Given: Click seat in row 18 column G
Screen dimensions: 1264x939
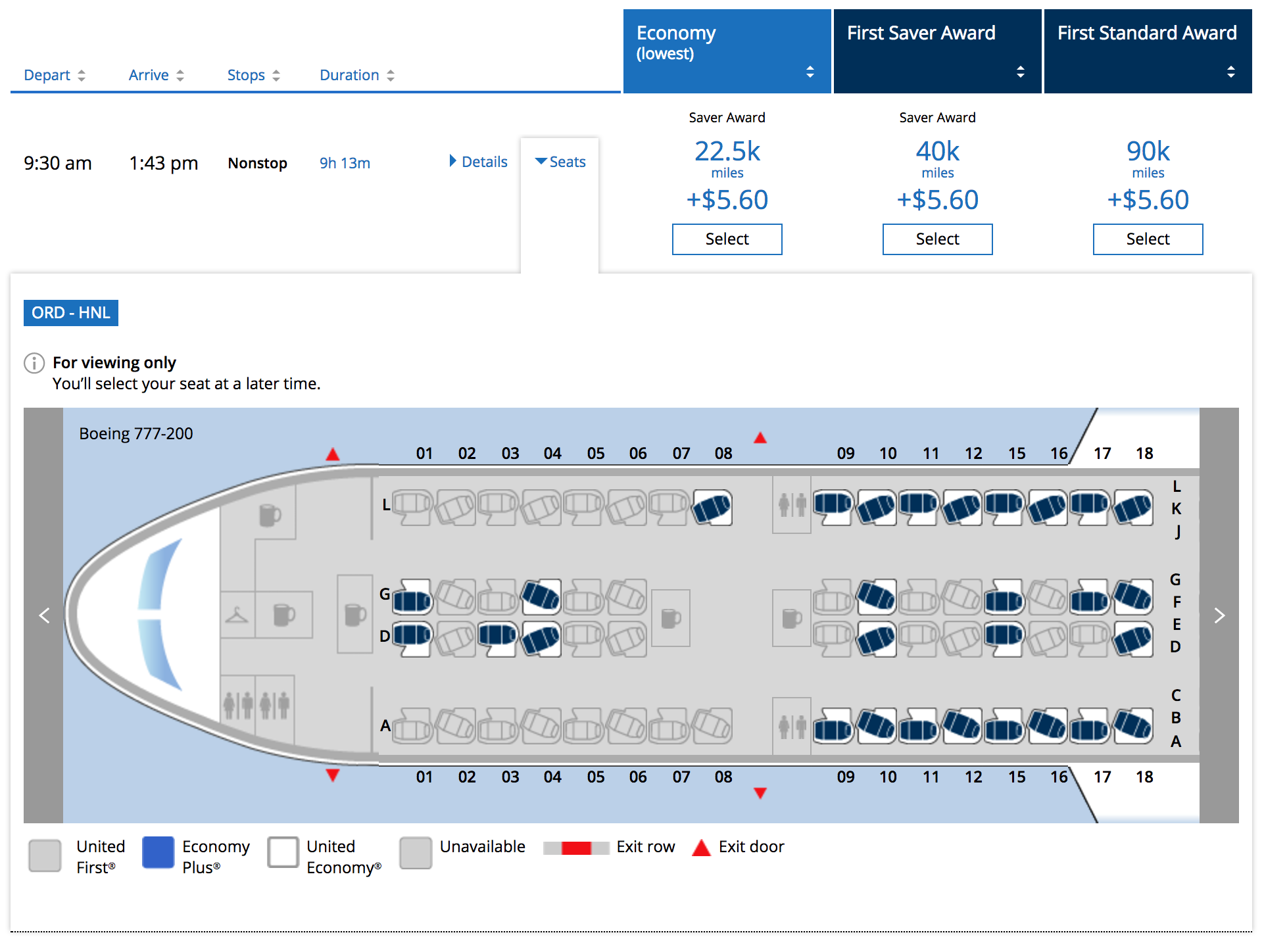Looking at the screenshot, I should coord(1133,596).
